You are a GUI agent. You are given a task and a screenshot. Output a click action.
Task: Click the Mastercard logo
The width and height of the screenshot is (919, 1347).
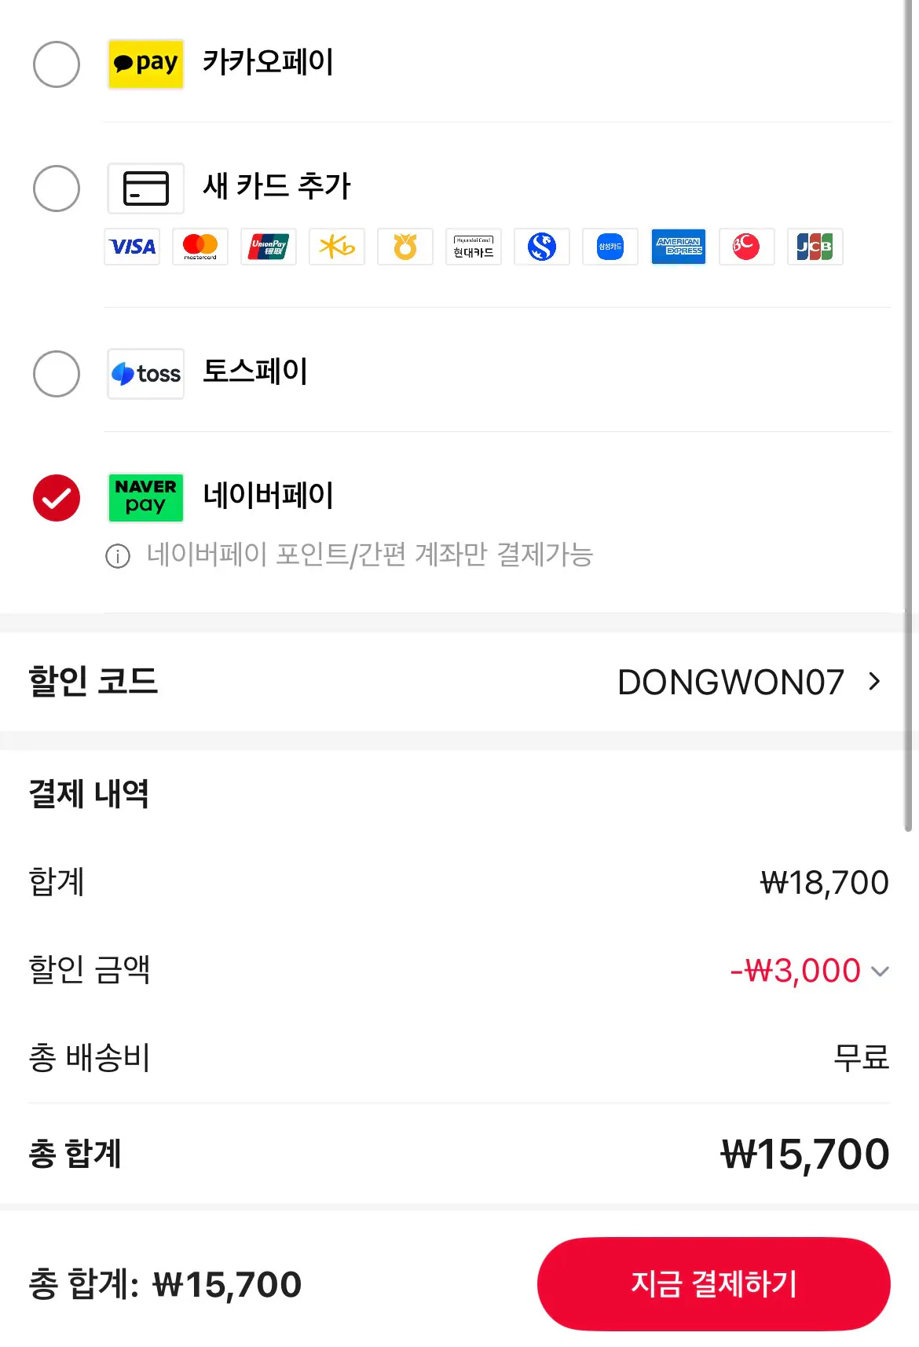[200, 247]
